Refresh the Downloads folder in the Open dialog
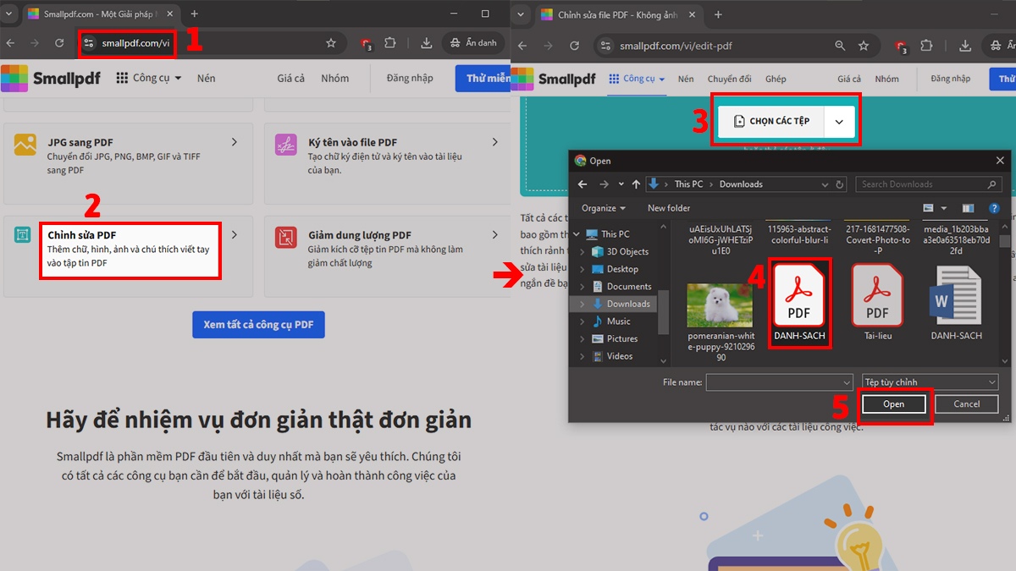Viewport: 1016px width, 571px height. pos(840,184)
